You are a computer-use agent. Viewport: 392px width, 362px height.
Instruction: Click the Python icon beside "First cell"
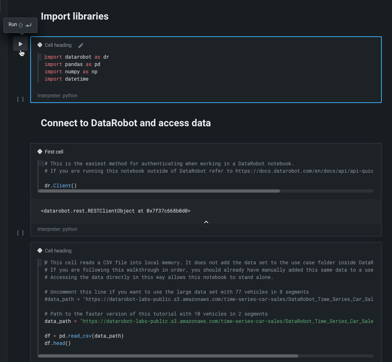[x=40, y=152]
